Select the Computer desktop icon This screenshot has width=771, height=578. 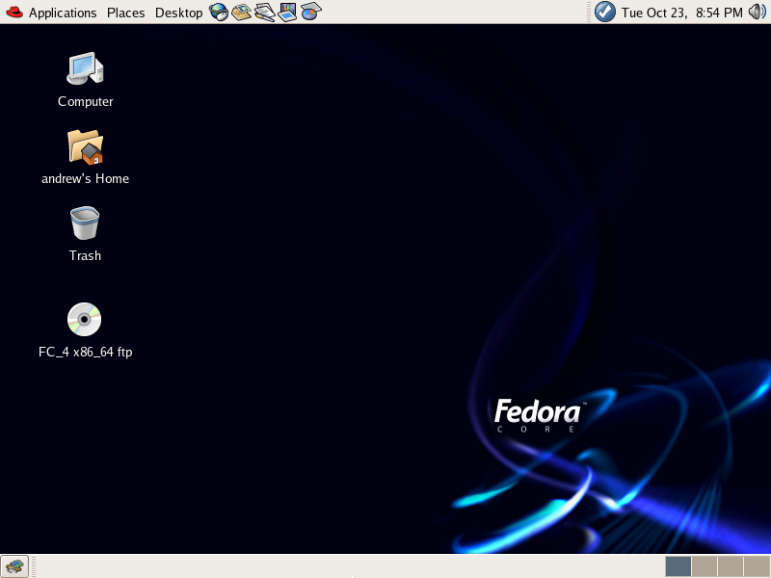tap(85, 69)
